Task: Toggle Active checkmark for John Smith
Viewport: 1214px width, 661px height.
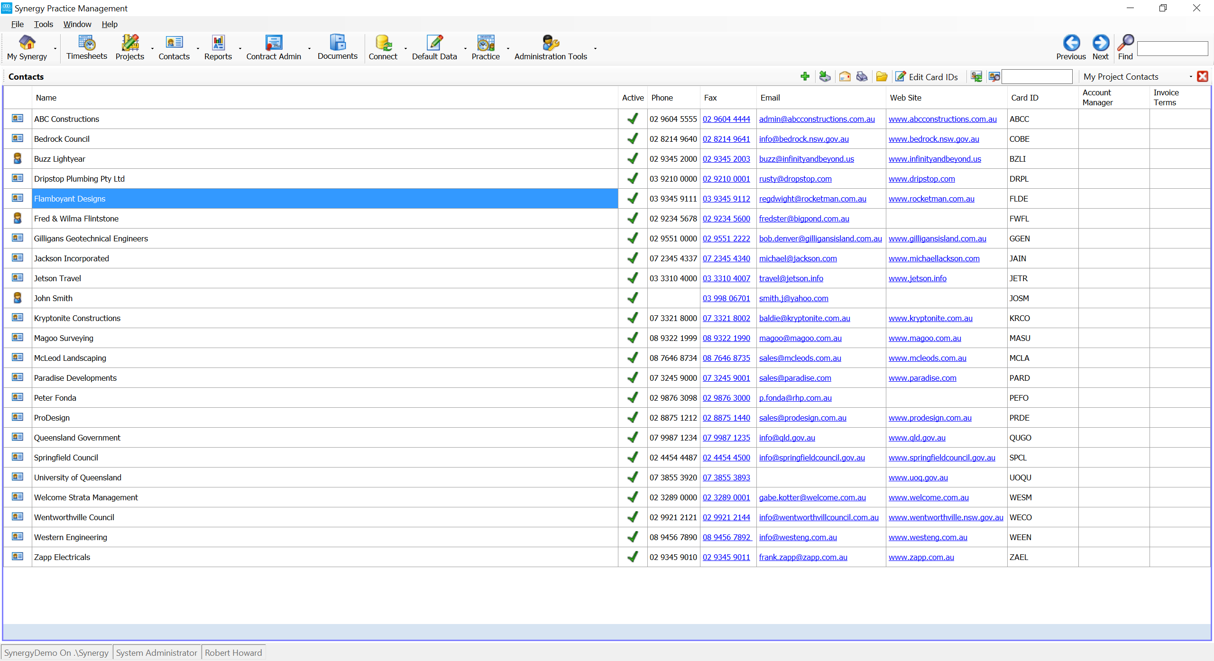Action: (632, 298)
